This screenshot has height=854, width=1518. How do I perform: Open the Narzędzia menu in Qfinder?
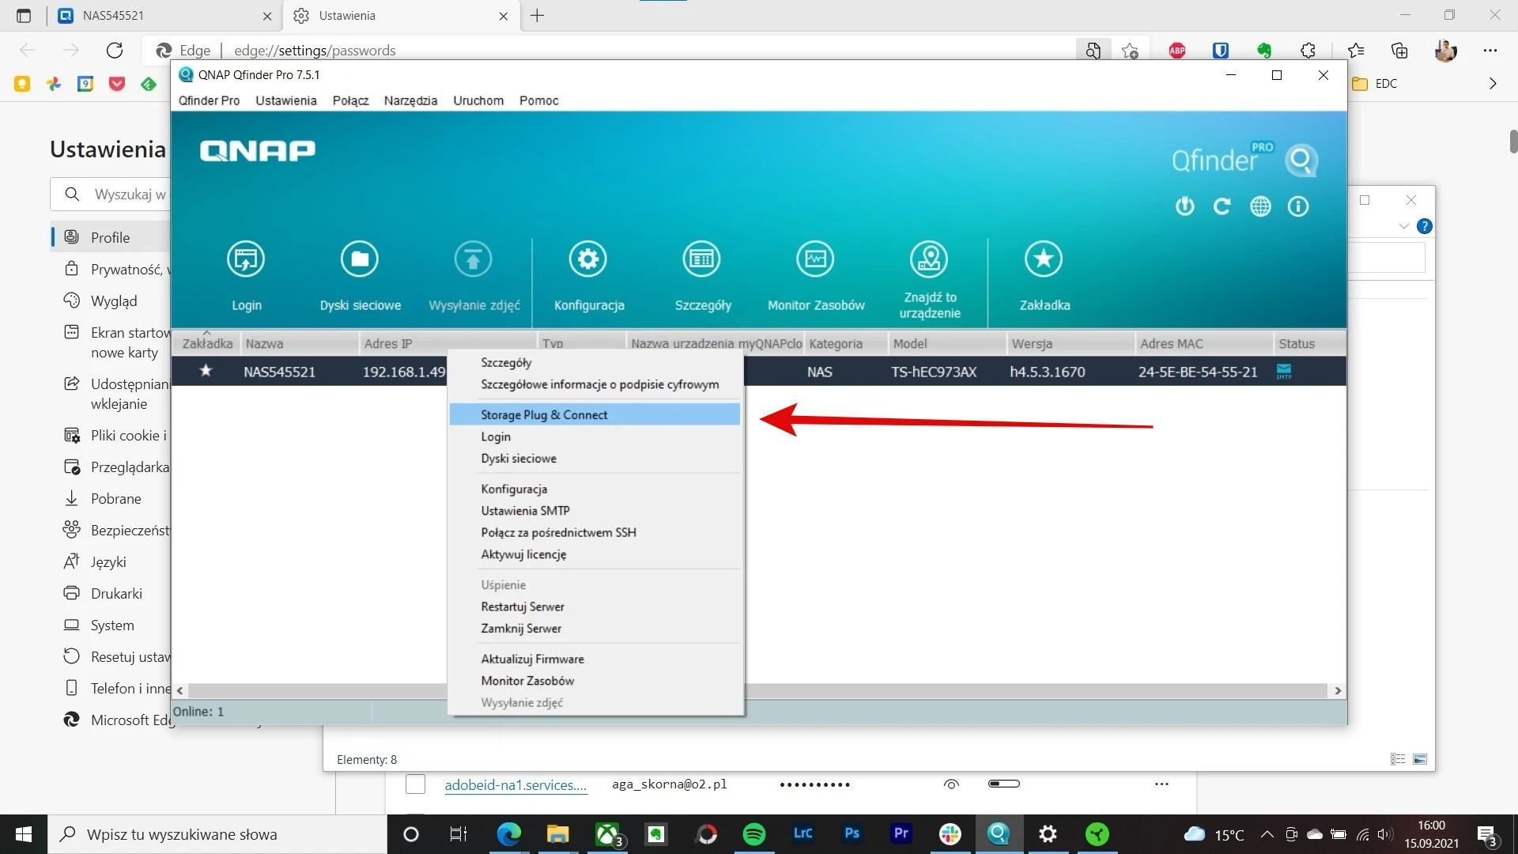410,100
